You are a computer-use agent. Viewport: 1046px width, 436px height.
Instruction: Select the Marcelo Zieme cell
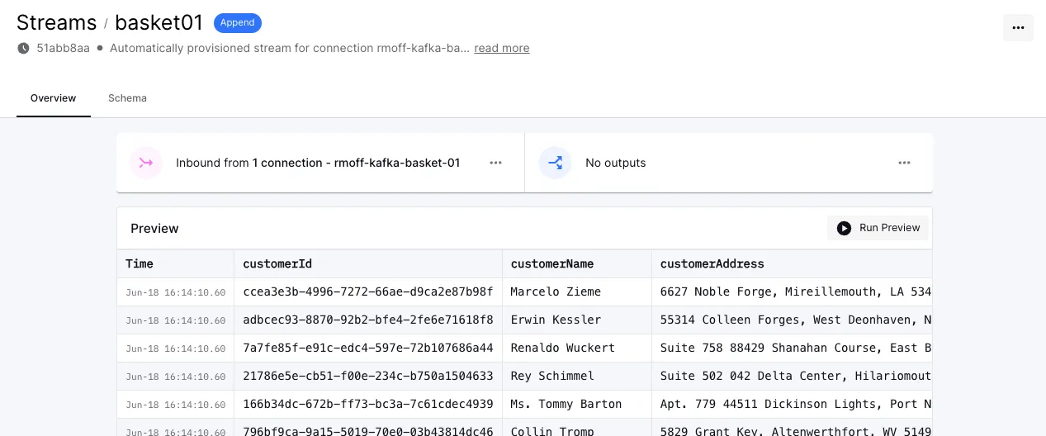click(x=577, y=291)
